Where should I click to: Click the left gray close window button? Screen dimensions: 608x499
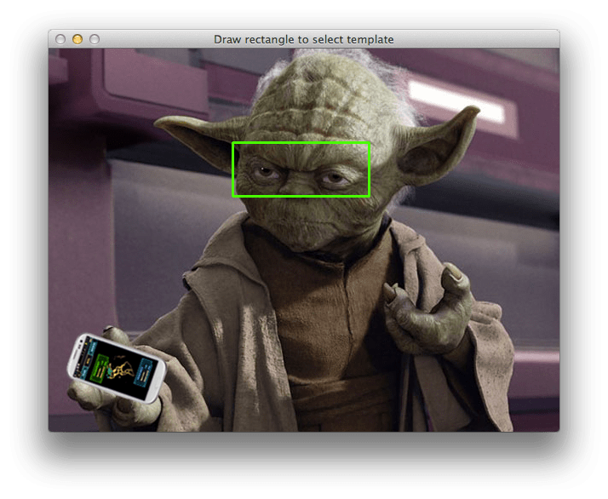tap(60, 39)
